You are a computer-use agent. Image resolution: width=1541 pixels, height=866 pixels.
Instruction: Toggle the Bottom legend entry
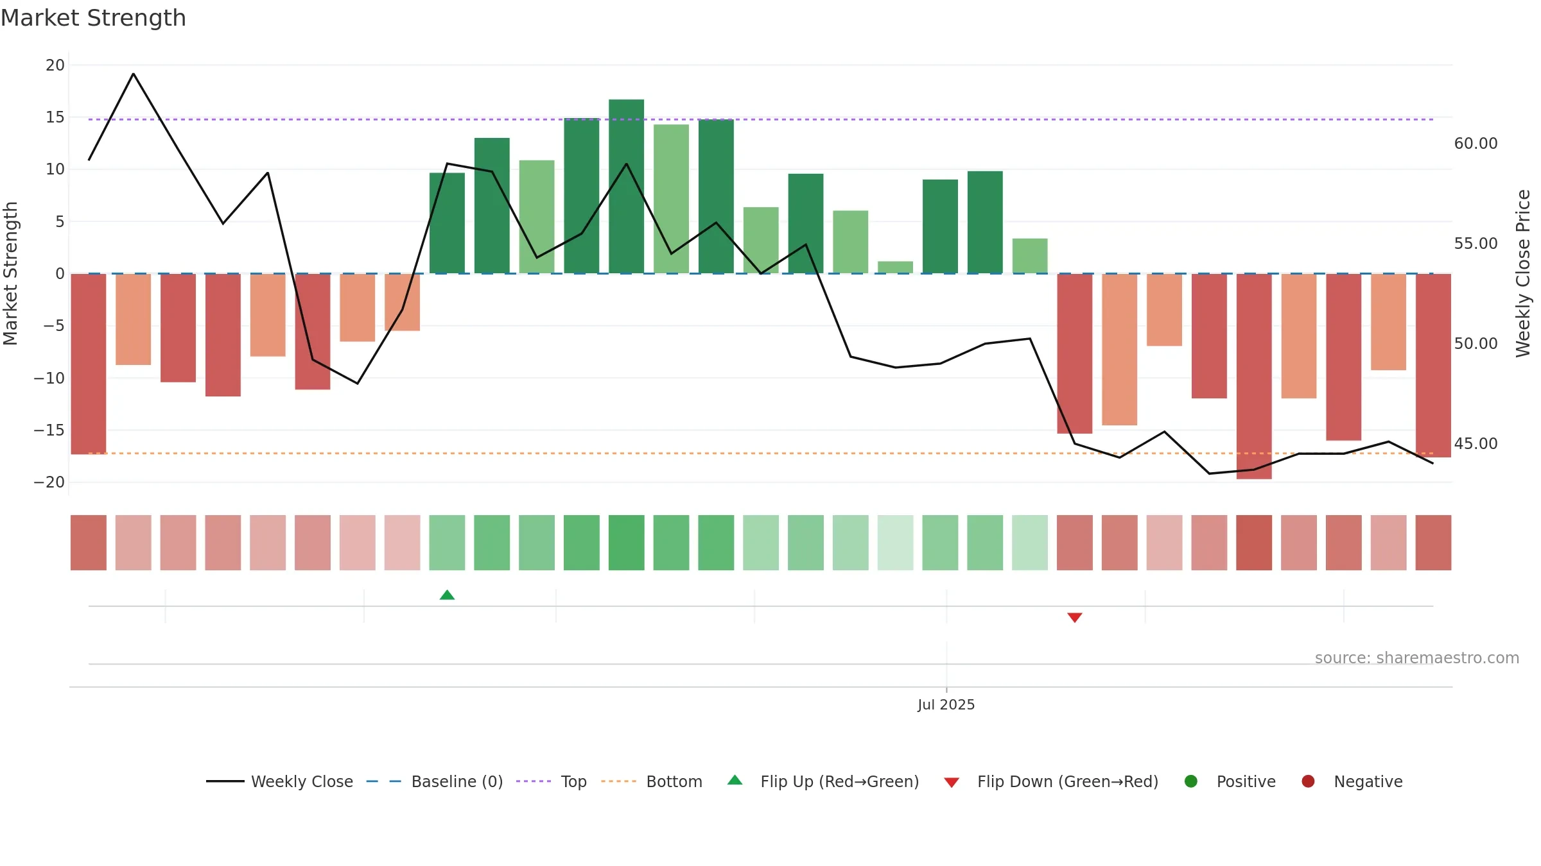point(652,781)
